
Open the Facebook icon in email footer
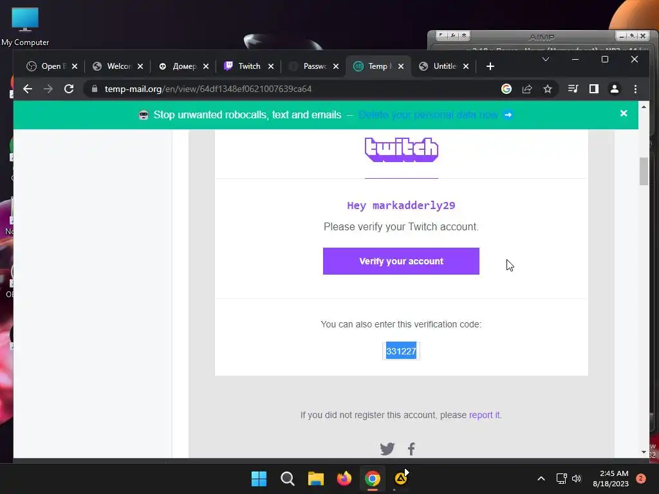411,449
